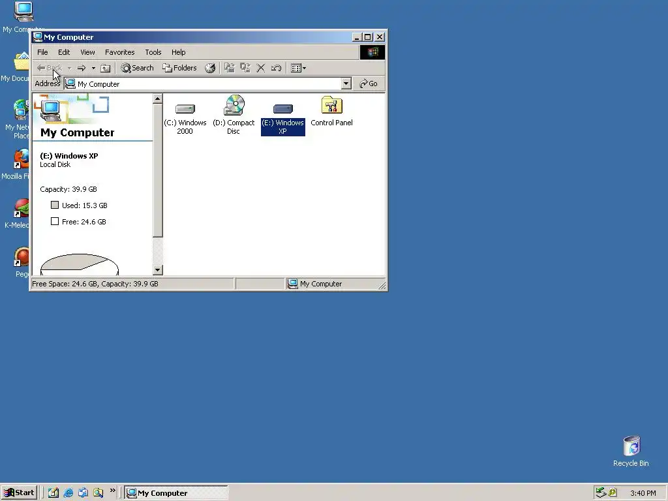The width and height of the screenshot is (668, 501).
Task: Select the Control Panel folder icon
Action: pos(332,112)
